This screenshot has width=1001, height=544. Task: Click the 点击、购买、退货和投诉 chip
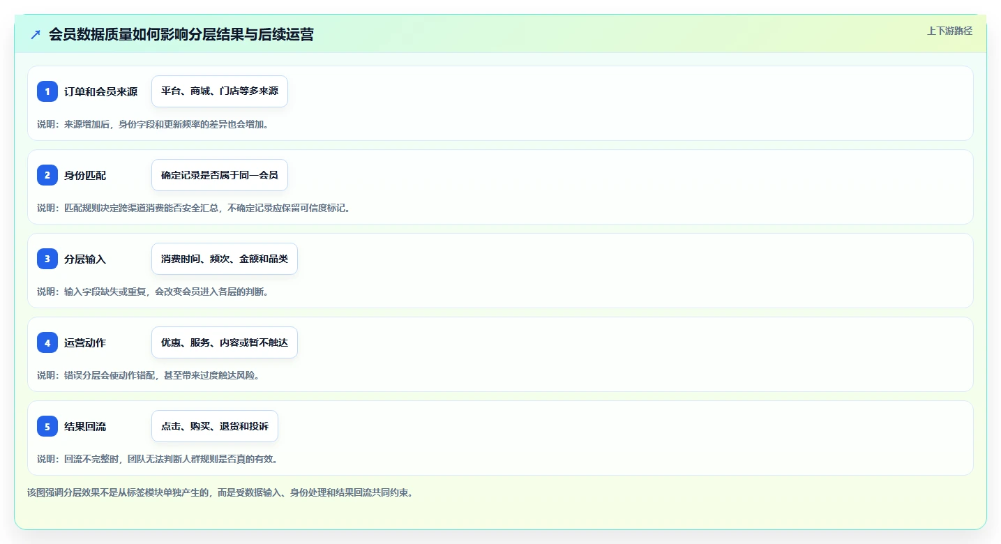point(215,426)
